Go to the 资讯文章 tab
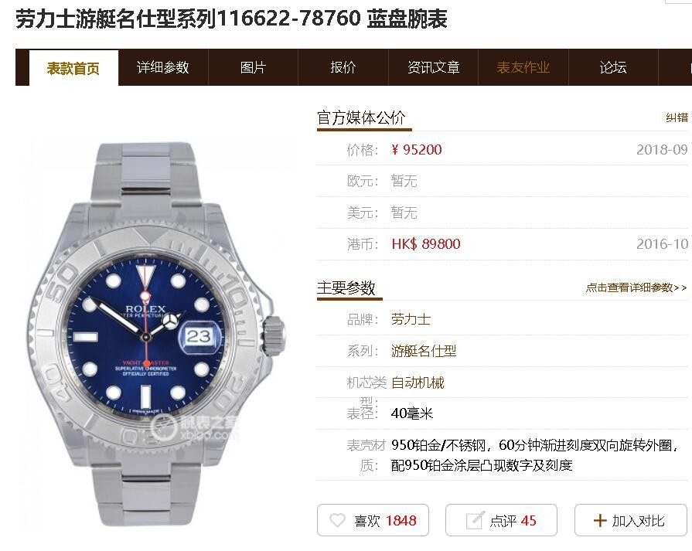Image resolution: width=692 pixels, height=551 pixels. 434,67
